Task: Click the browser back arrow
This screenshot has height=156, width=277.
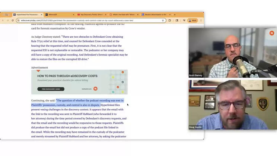Action: [3, 21]
